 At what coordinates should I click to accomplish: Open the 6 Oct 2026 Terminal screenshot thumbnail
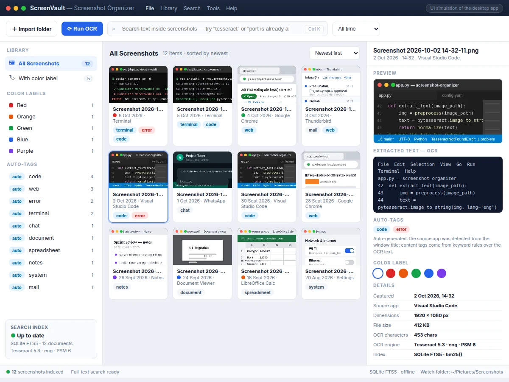138,84
